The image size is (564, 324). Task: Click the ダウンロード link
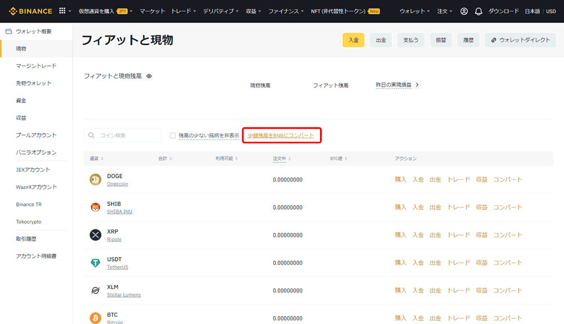(x=504, y=11)
